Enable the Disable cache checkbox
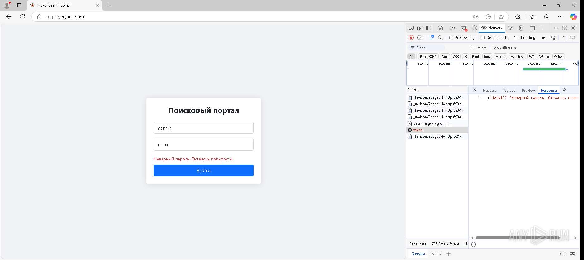 pos(483,38)
